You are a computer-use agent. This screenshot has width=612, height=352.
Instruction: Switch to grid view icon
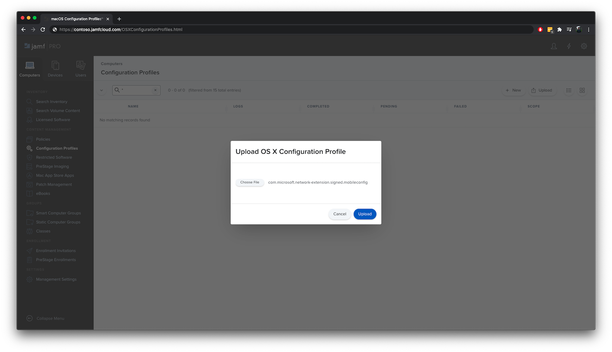[582, 90]
